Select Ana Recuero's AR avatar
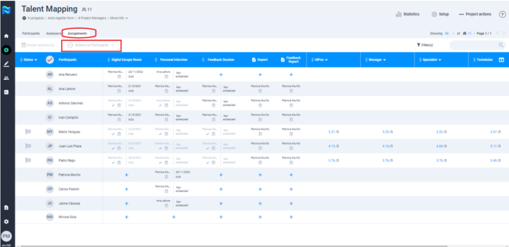 click(50, 75)
